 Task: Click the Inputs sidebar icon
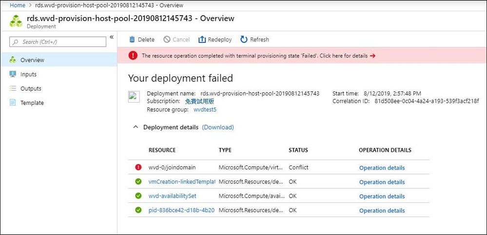(x=13, y=74)
